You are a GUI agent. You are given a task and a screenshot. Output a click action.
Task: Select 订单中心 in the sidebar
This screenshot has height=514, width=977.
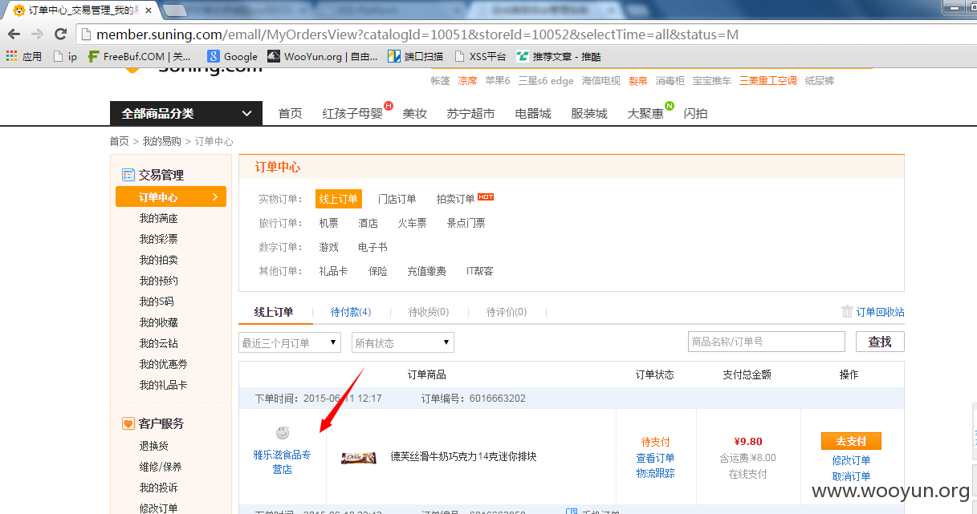[171, 197]
